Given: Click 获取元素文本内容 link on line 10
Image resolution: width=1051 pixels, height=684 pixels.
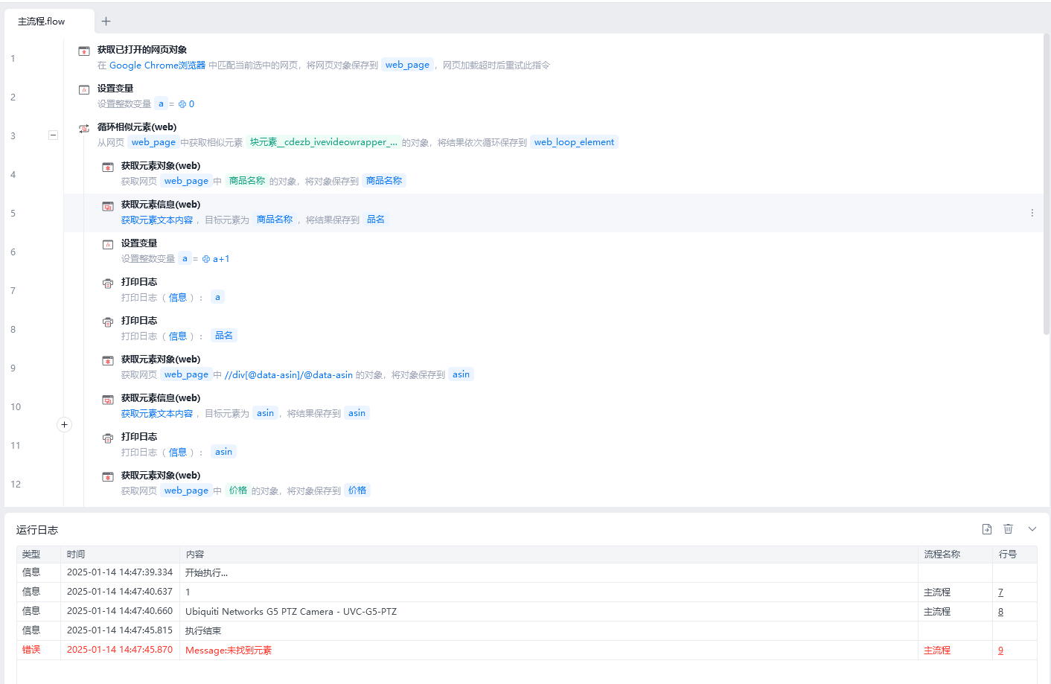Looking at the screenshot, I should (x=157, y=414).
